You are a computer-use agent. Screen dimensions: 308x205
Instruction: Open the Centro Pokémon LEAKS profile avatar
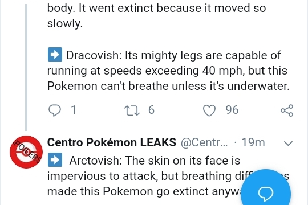(x=26, y=152)
